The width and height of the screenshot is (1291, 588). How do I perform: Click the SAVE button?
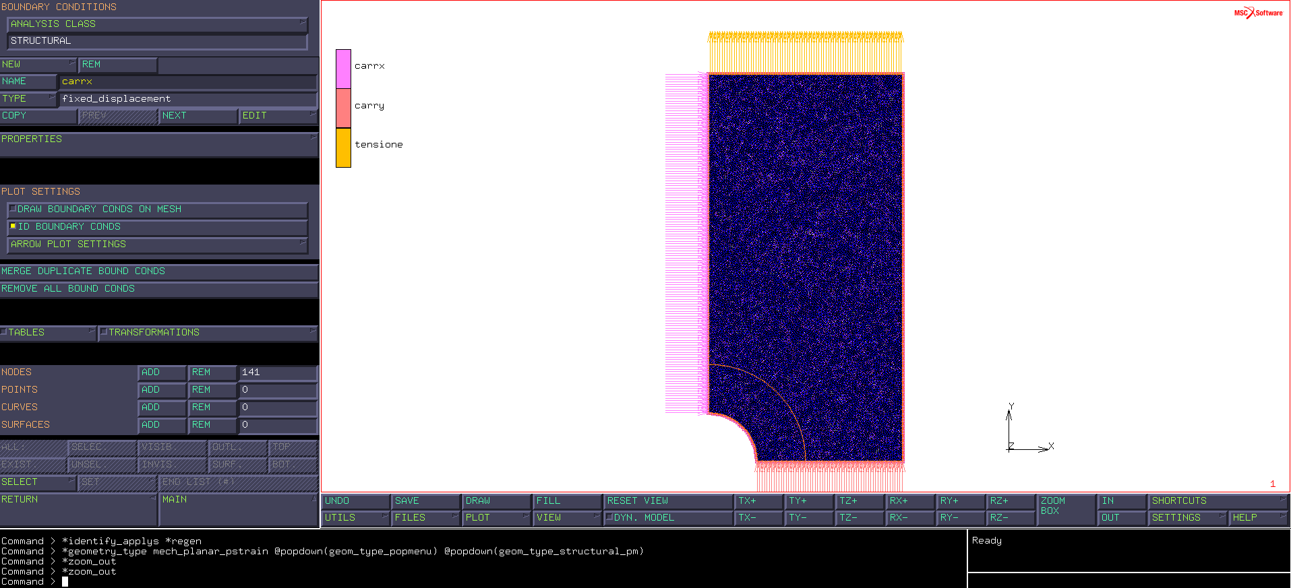coord(426,501)
